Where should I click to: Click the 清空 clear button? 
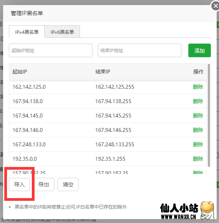[x=68, y=184]
